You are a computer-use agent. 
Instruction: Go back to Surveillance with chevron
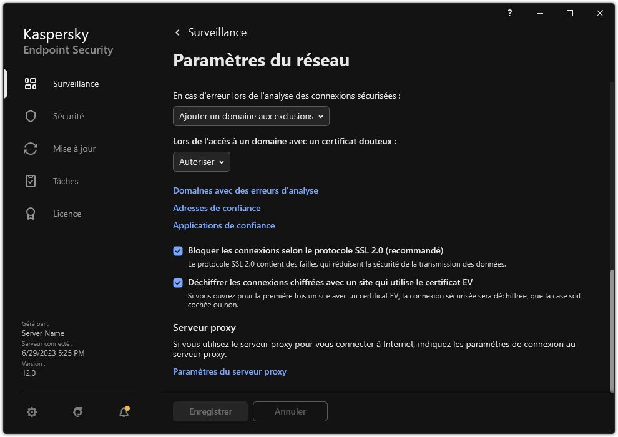coord(177,32)
